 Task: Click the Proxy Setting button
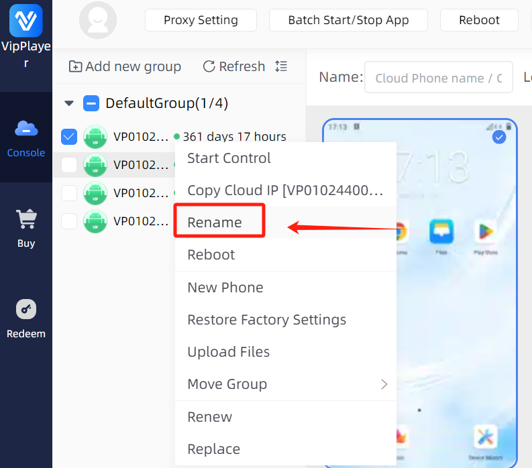[201, 20]
